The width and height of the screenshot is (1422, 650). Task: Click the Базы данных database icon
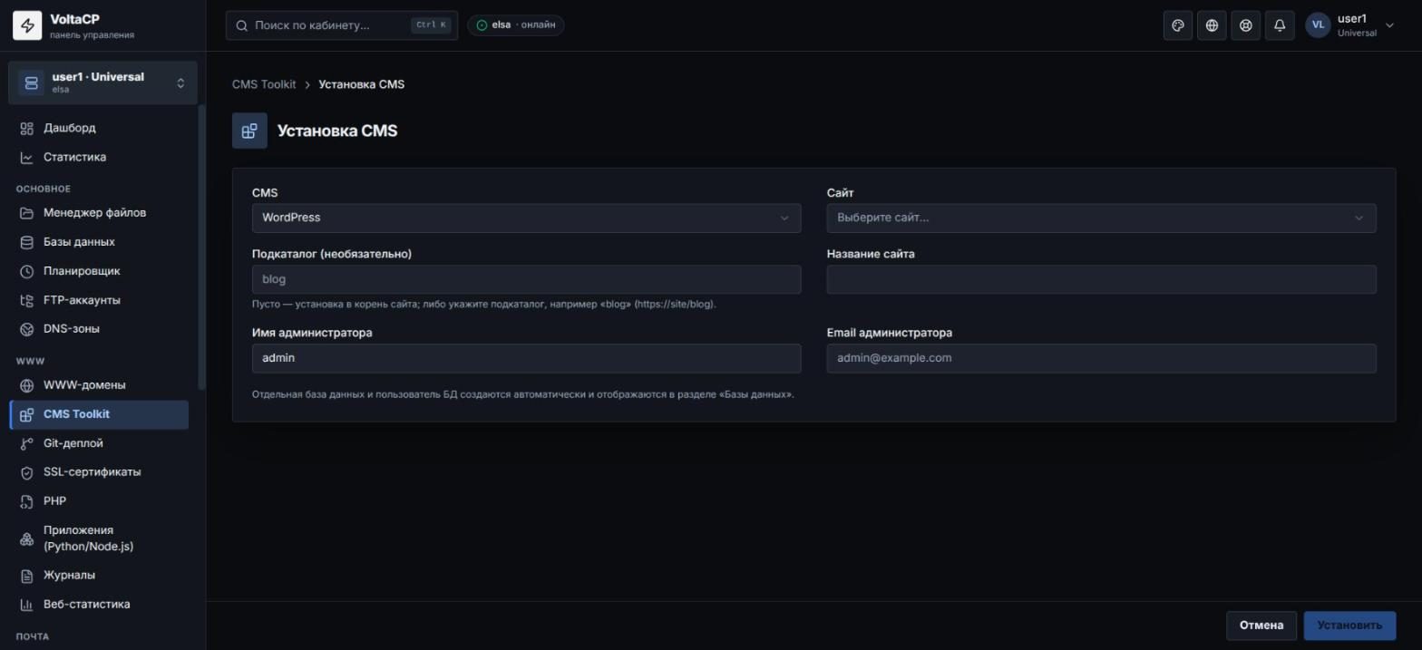(27, 242)
